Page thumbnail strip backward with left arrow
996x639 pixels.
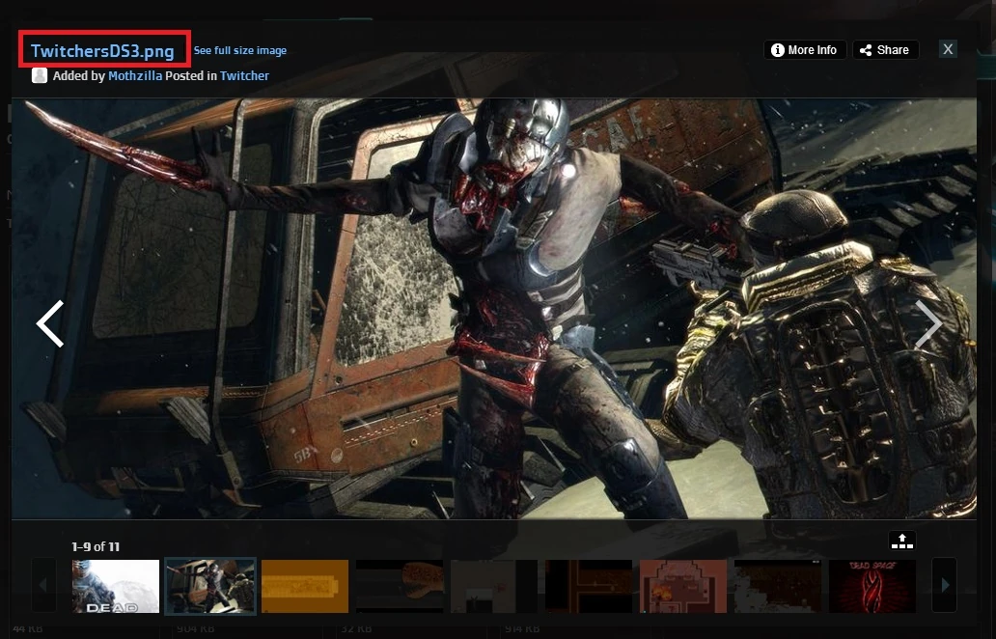[x=43, y=585]
